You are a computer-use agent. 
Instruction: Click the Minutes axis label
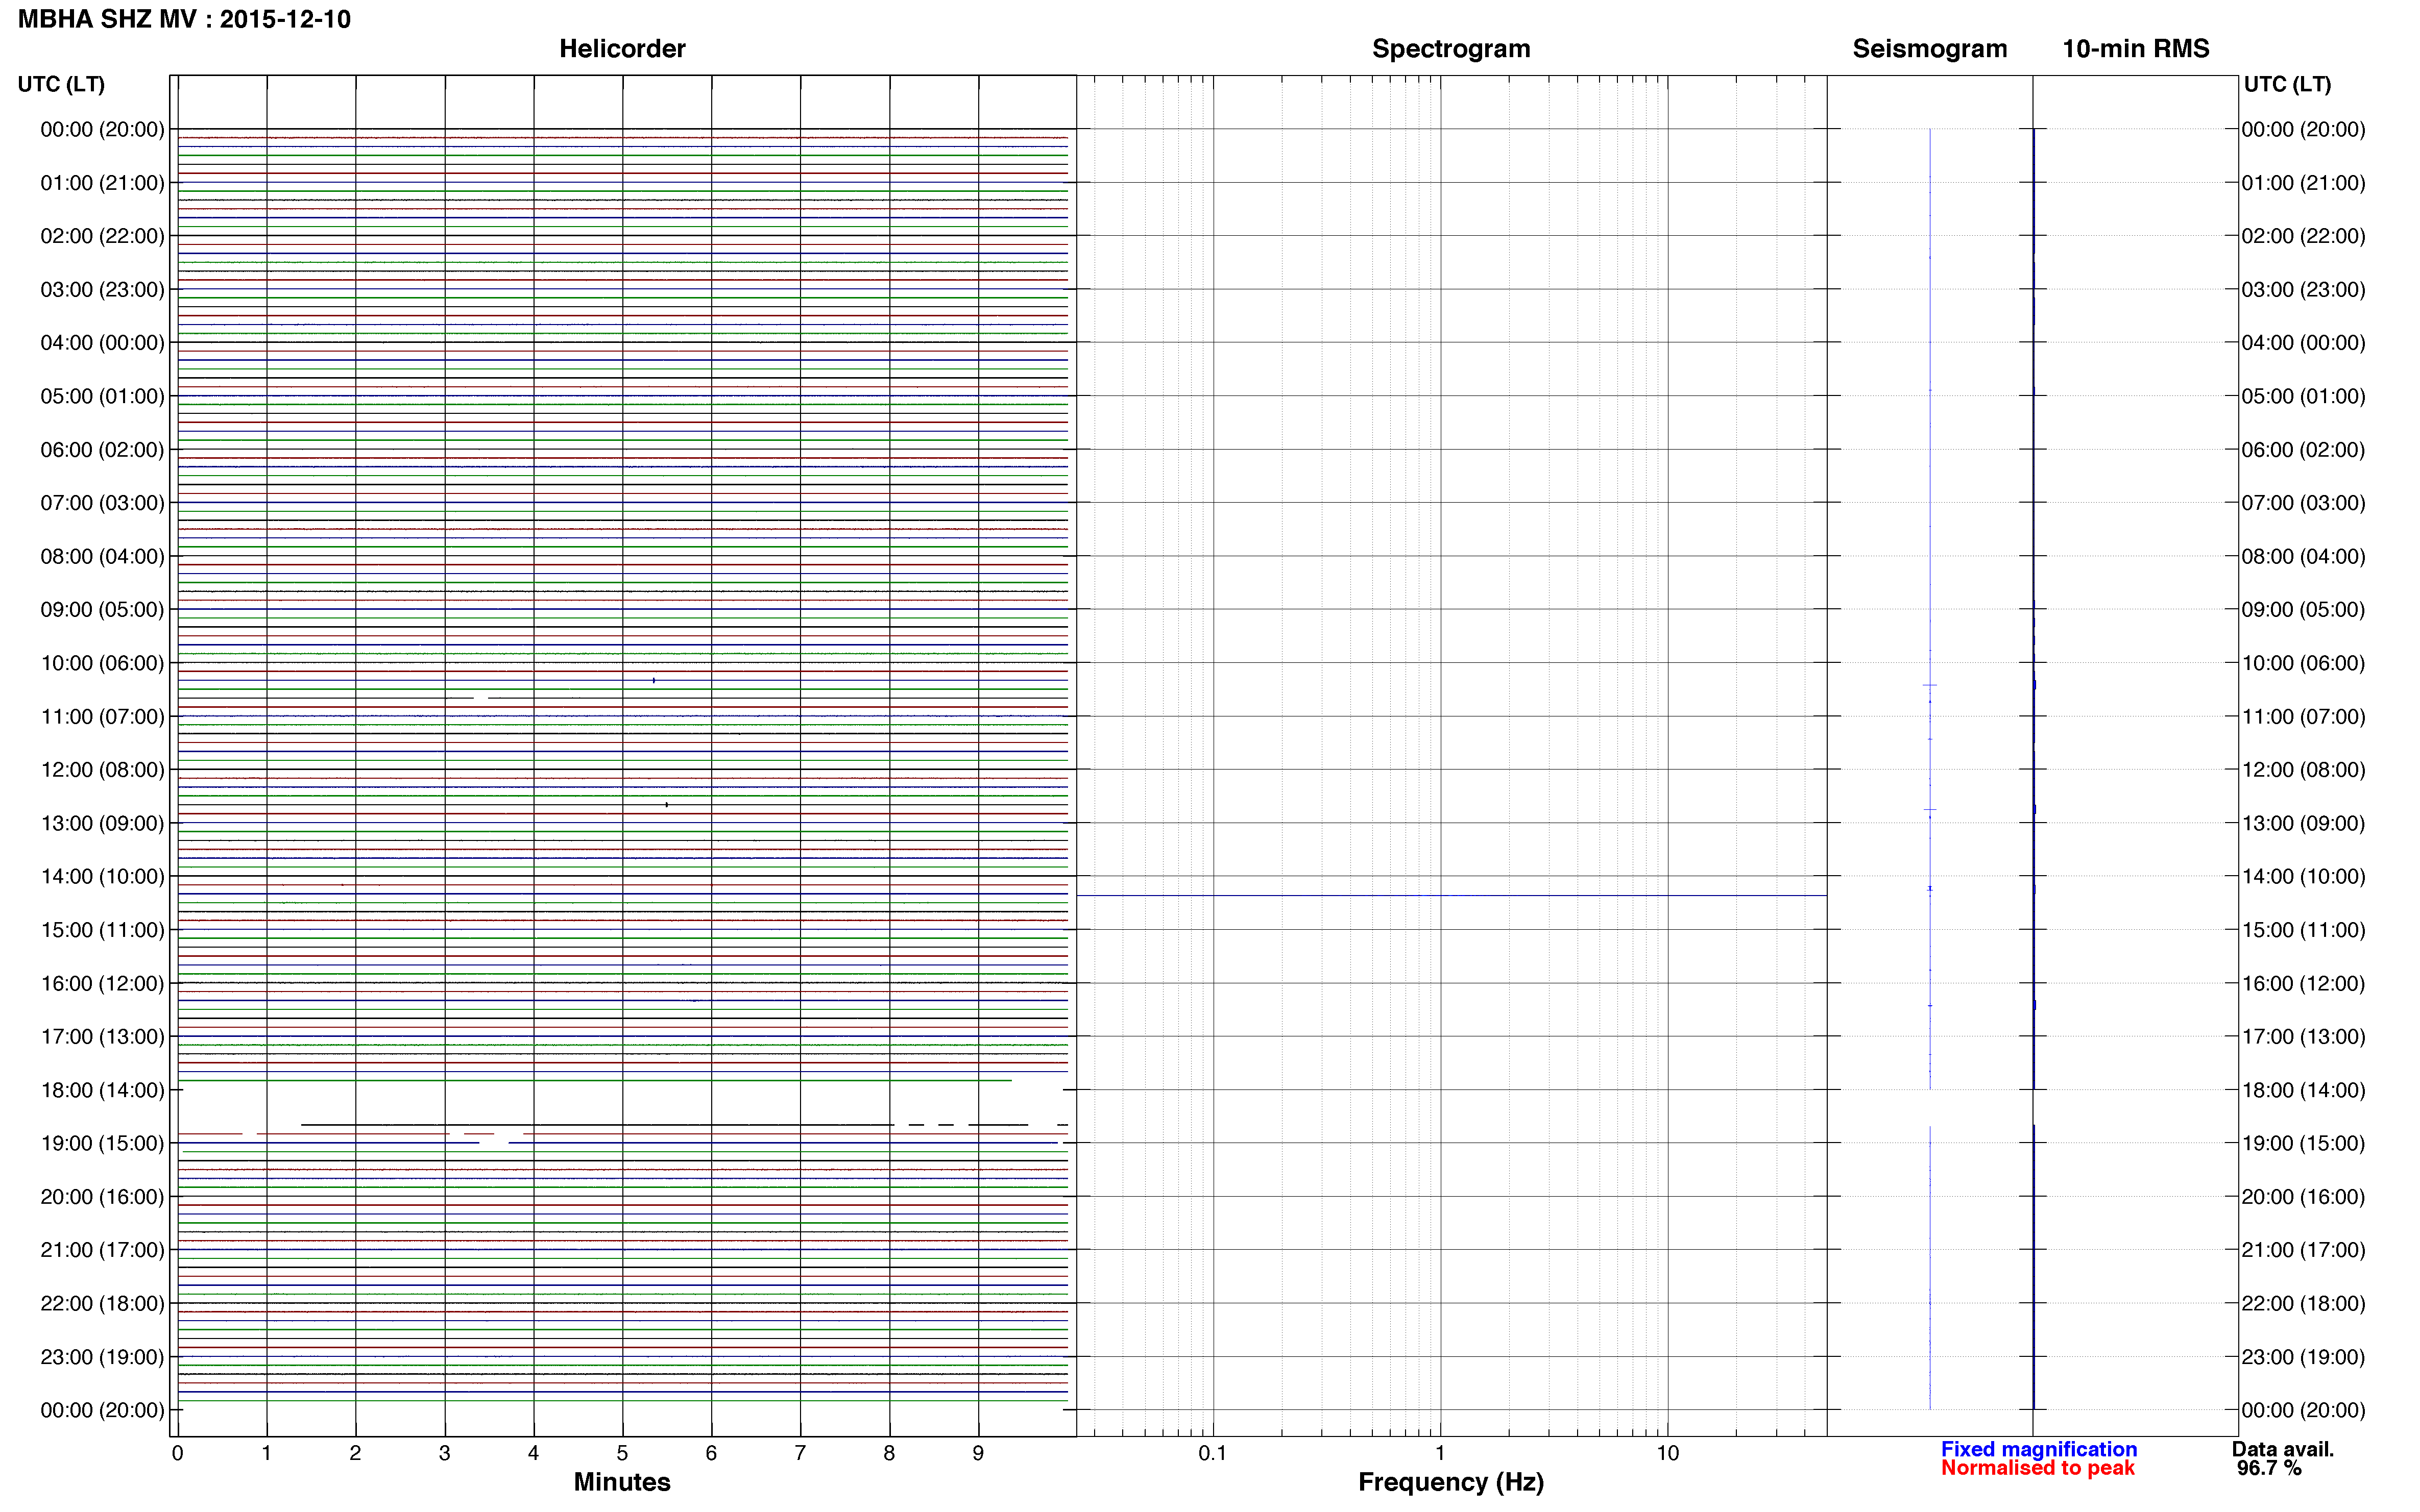coord(622,1482)
